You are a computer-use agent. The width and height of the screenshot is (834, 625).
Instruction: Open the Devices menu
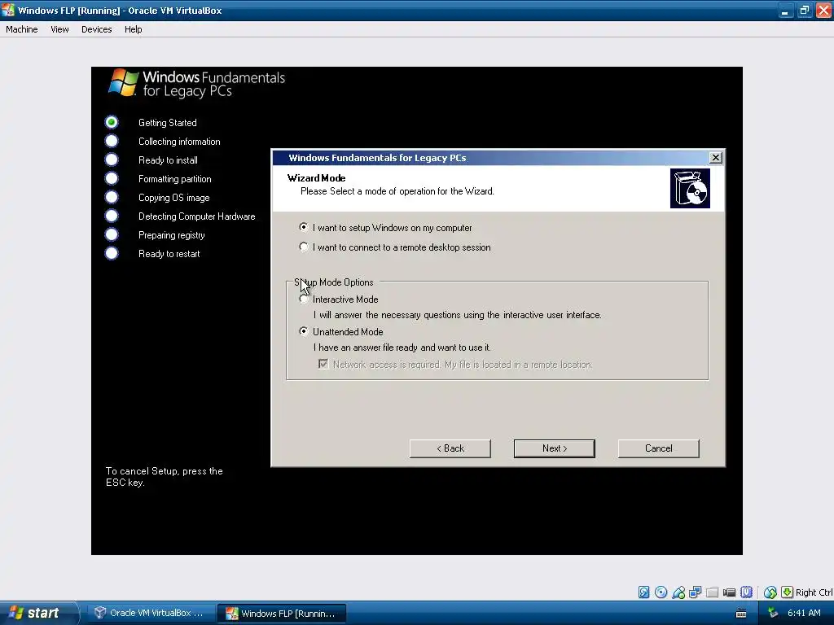[96, 29]
